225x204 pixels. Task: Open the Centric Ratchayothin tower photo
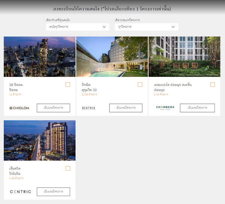(40, 141)
